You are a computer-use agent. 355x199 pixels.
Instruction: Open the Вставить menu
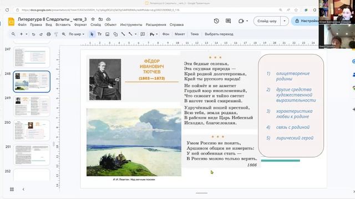pyautogui.click(x=63, y=25)
